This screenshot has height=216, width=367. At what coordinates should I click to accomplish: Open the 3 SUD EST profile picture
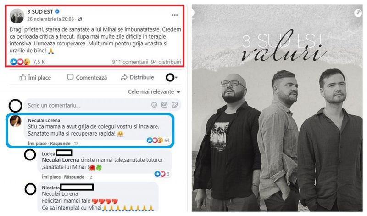tap(17, 16)
